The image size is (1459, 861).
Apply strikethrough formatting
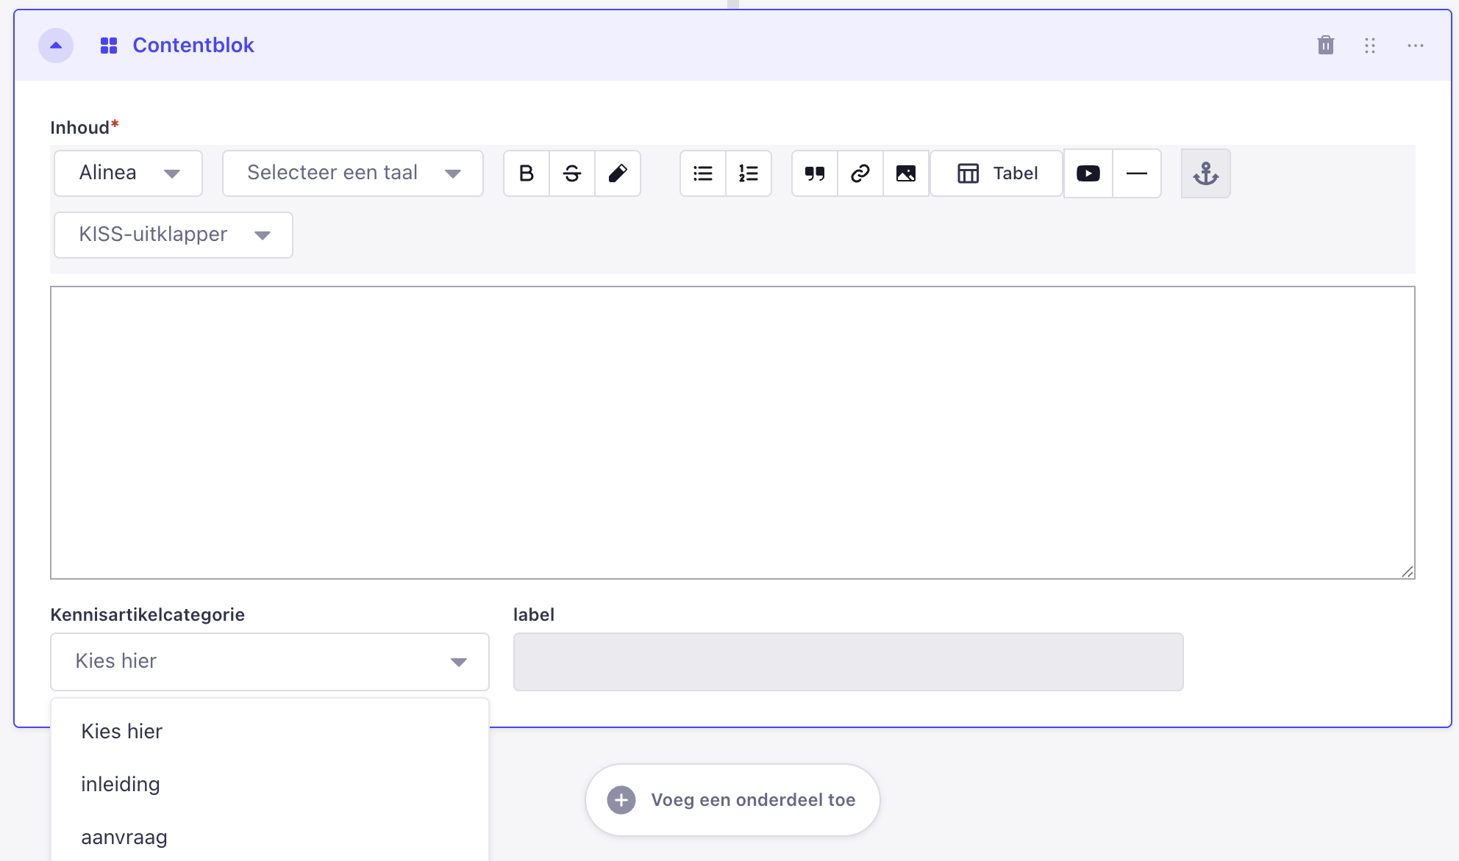pyautogui.click(x=572, y=173)
